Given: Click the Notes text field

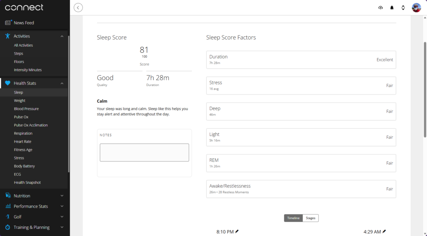Looking at the screenshot, I should tap(144, 153).
